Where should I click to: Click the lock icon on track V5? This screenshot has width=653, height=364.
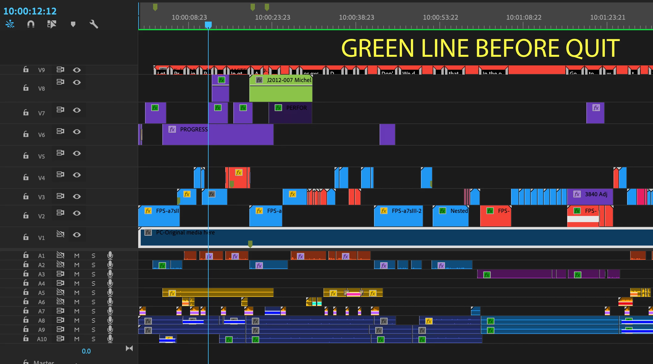(26, 156)
